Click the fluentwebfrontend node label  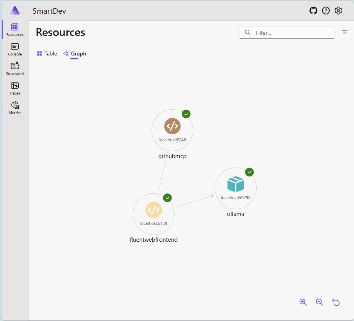coord(154,239)
